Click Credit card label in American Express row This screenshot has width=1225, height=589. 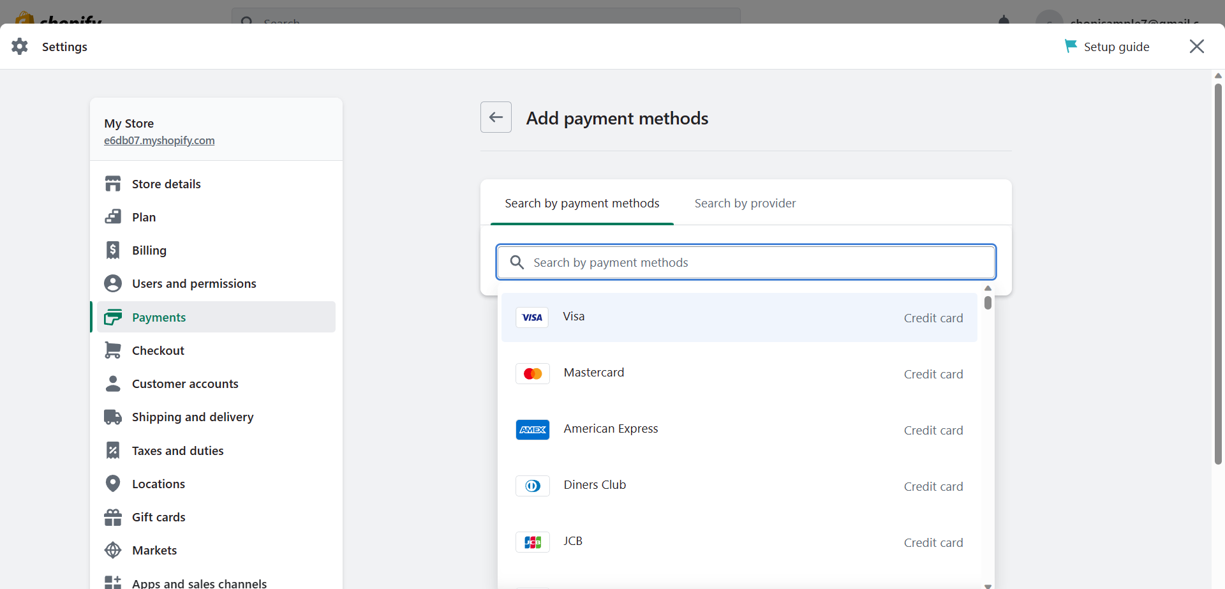tap(933, 430)
